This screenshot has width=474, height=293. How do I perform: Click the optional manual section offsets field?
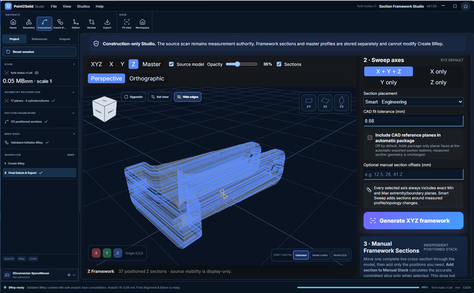pos(413,175)
